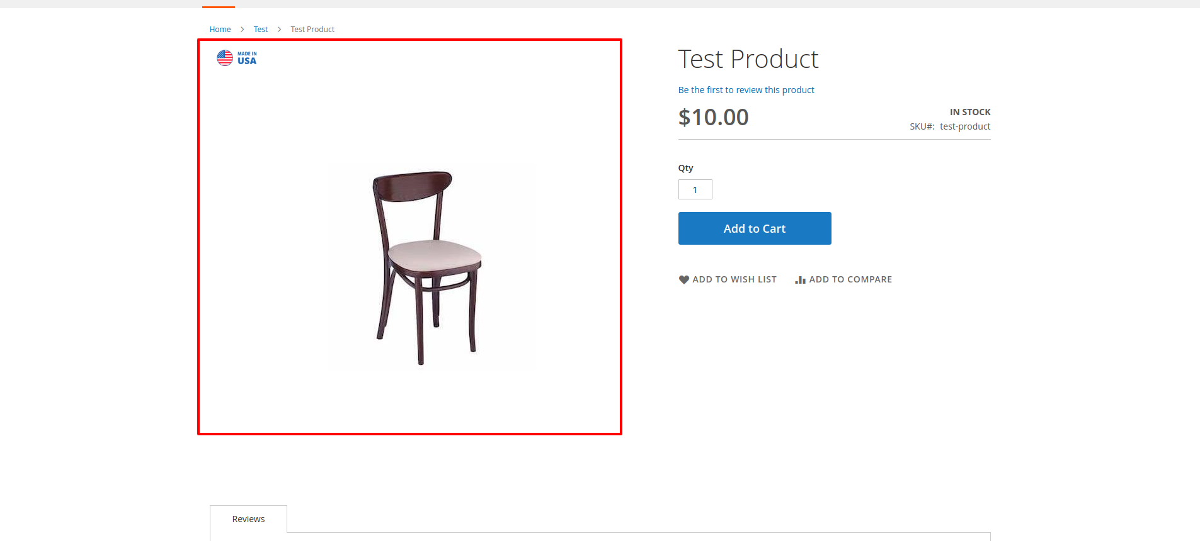Open the chair product image

[x=430, y=267]
